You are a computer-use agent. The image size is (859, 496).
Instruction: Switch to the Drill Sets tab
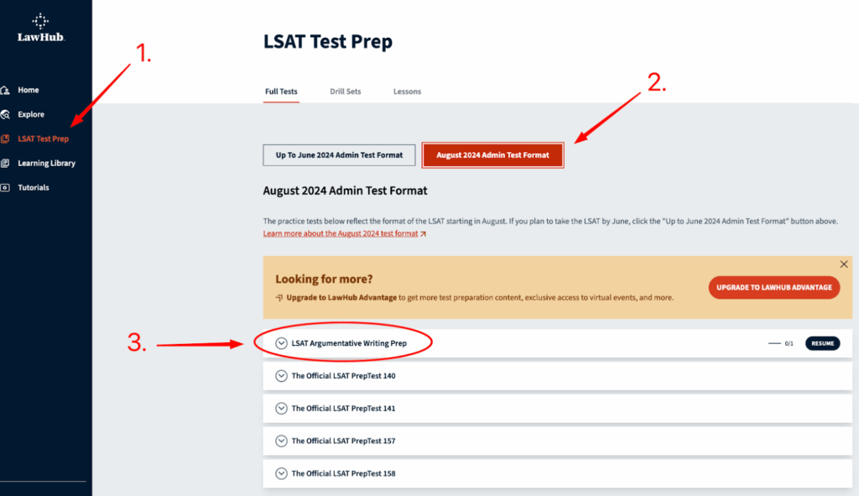click(345, 91)
